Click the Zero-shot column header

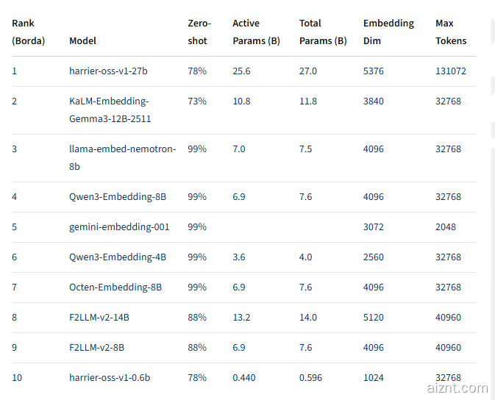coord(199,32)
